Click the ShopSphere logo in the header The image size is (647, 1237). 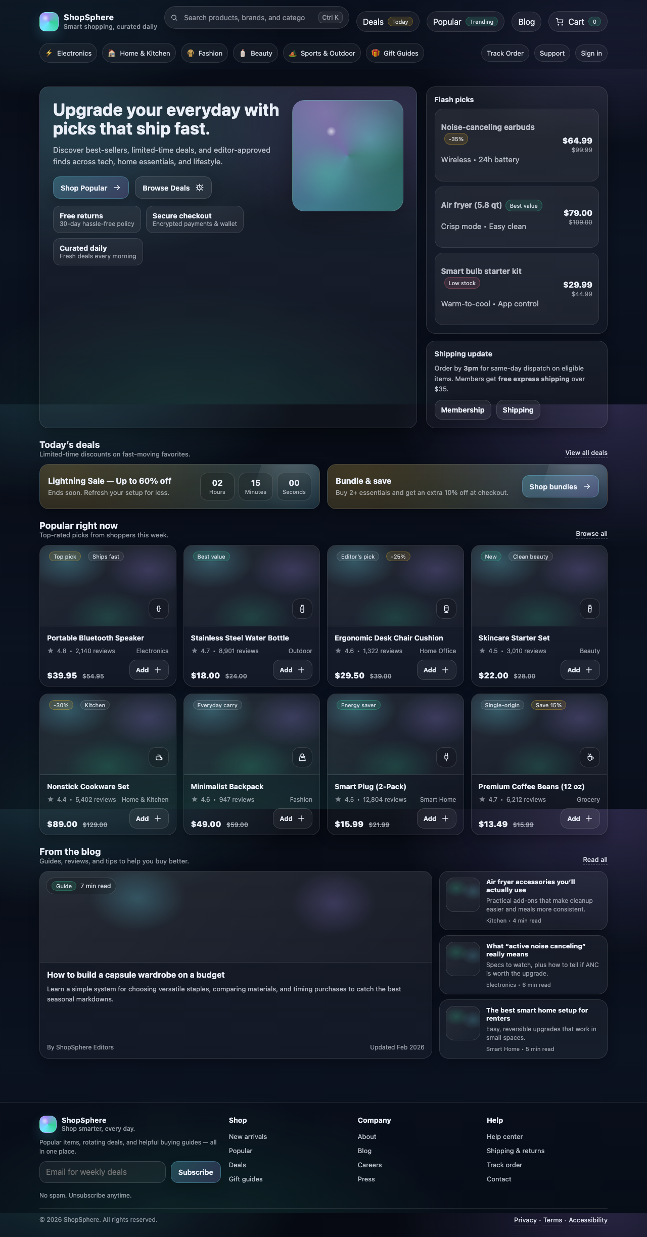coord(49,22)
